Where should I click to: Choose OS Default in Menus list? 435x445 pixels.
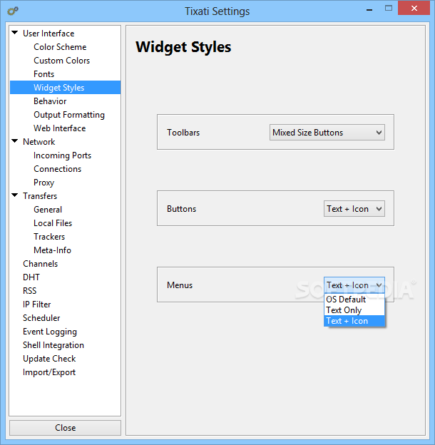[354, 300]
